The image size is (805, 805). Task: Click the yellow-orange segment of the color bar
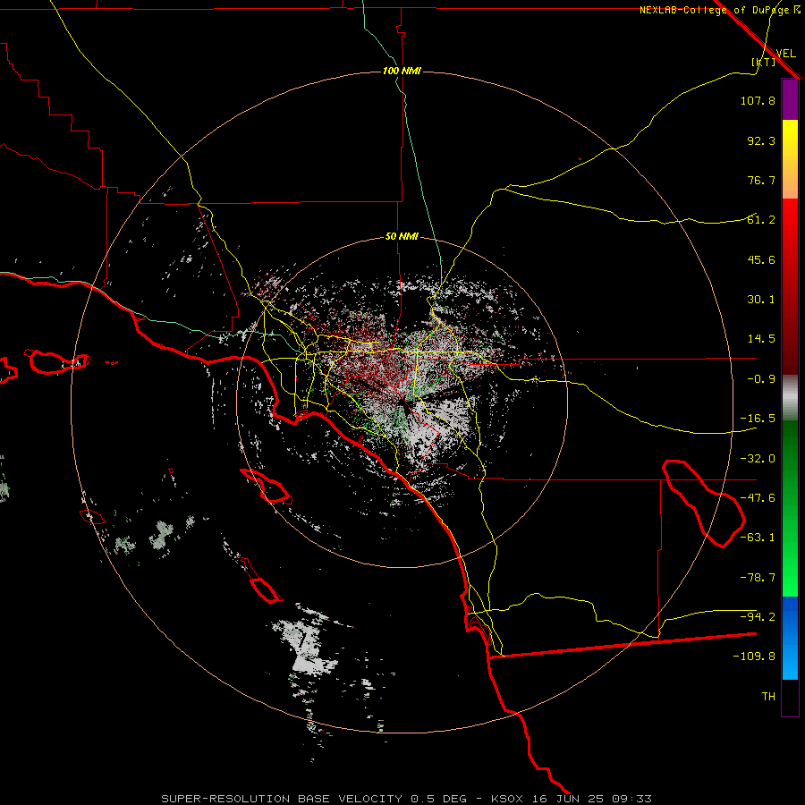pos(790,159)
